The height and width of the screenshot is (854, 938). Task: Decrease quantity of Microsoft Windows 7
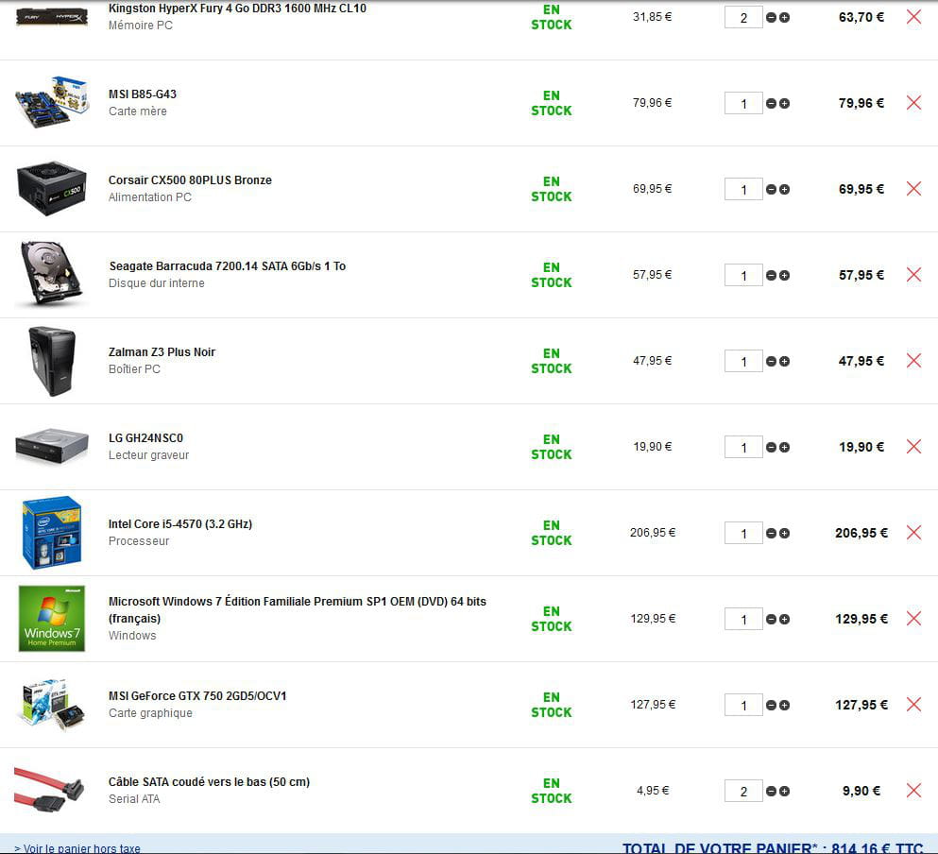pos(771,620)
